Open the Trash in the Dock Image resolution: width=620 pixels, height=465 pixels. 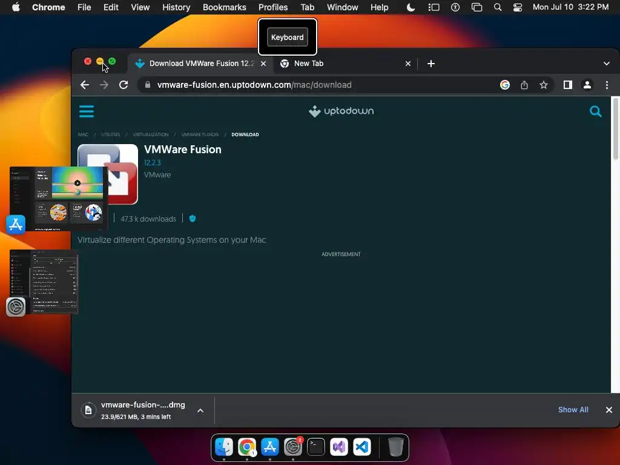395,447
